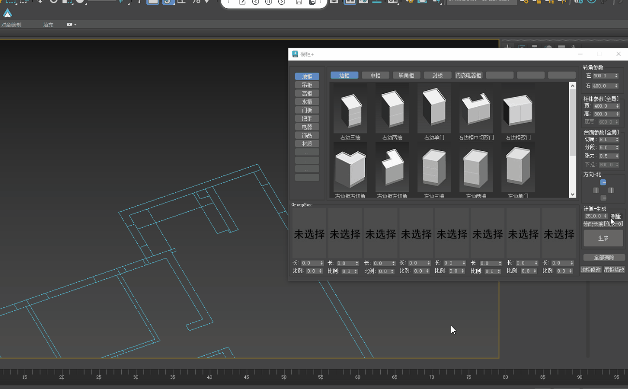Image resolution: width=628 pixels, height=389 pixels.
Task: Click the 张力 spinner arrows
Action: tap(617, 156)
